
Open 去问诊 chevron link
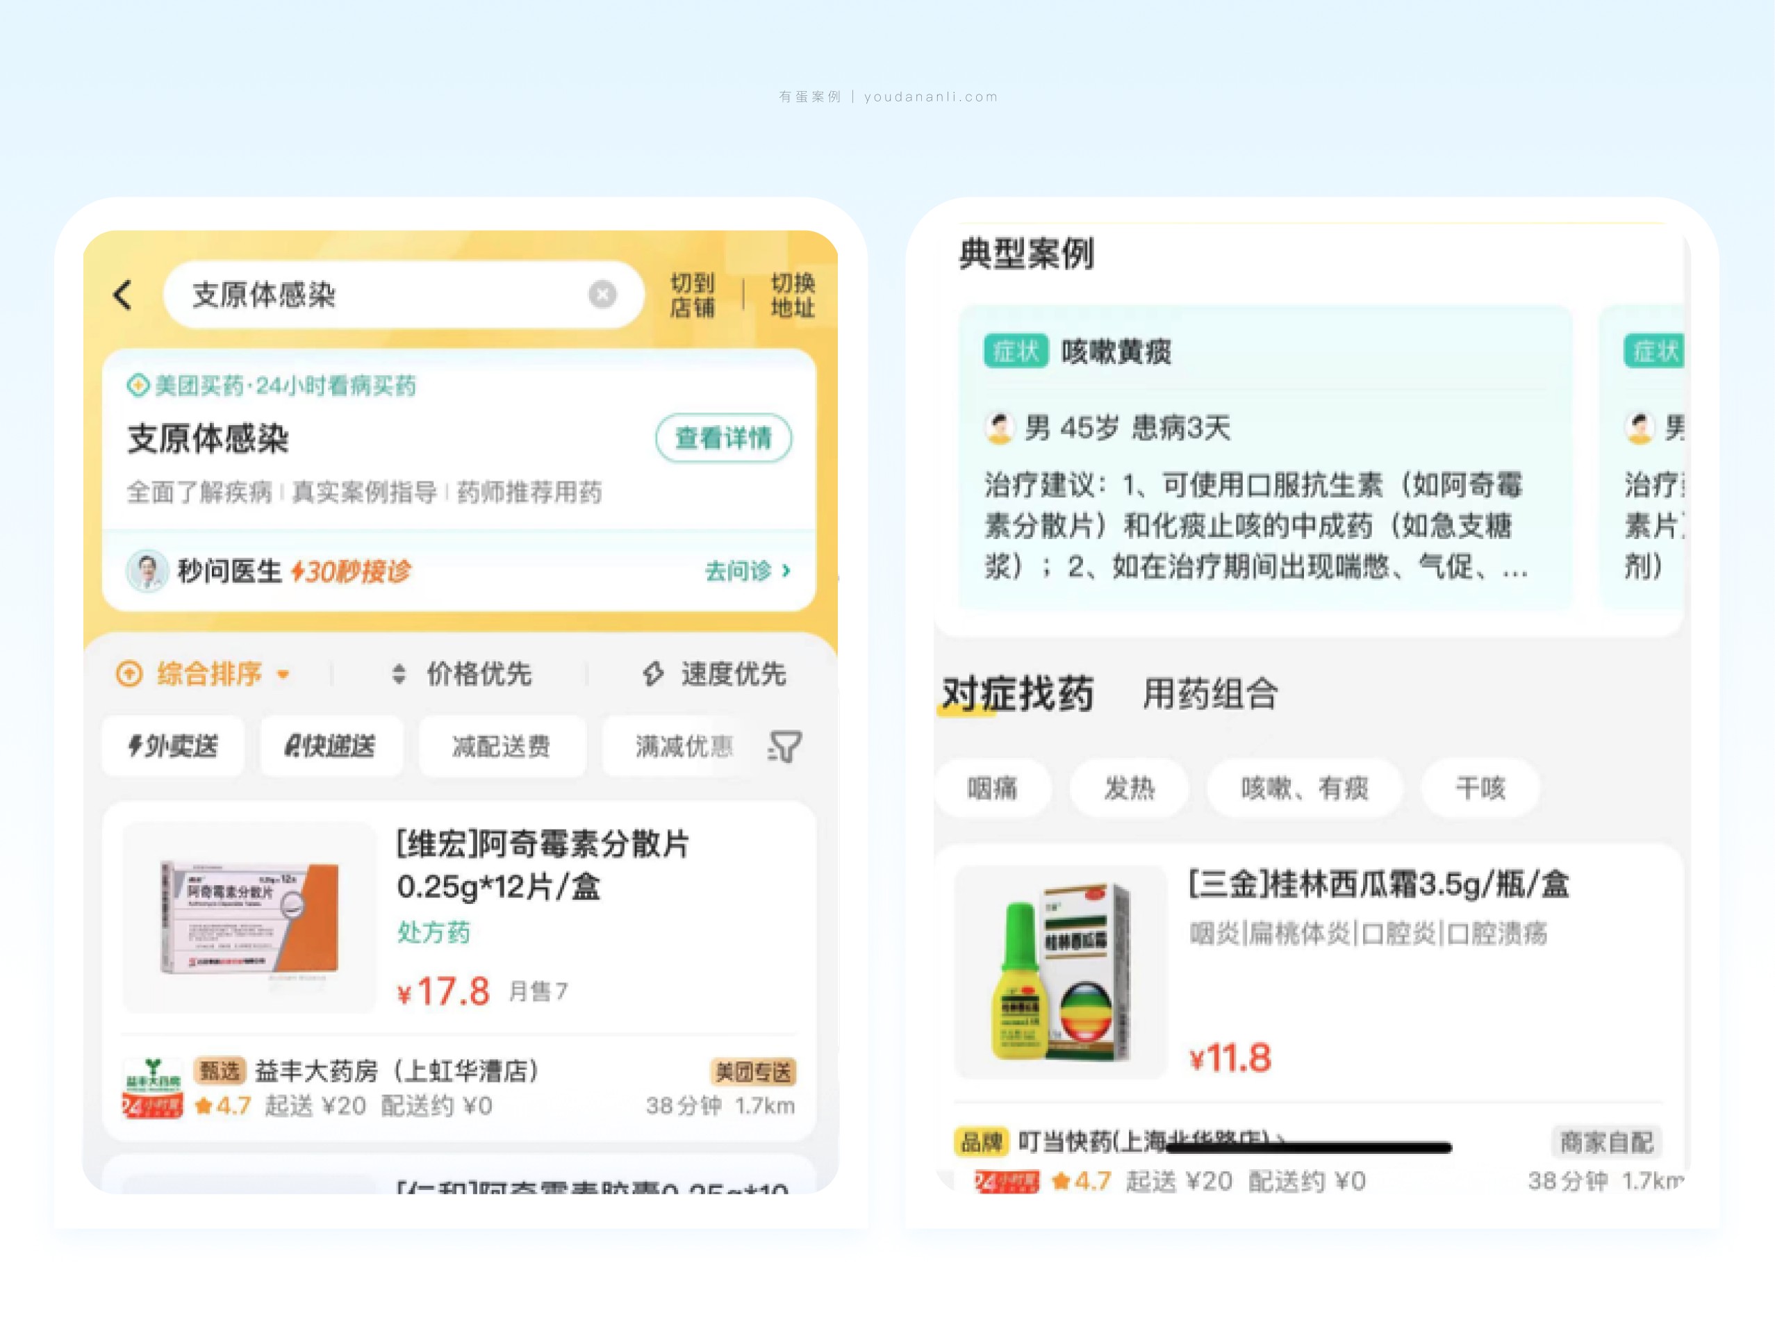747,570
